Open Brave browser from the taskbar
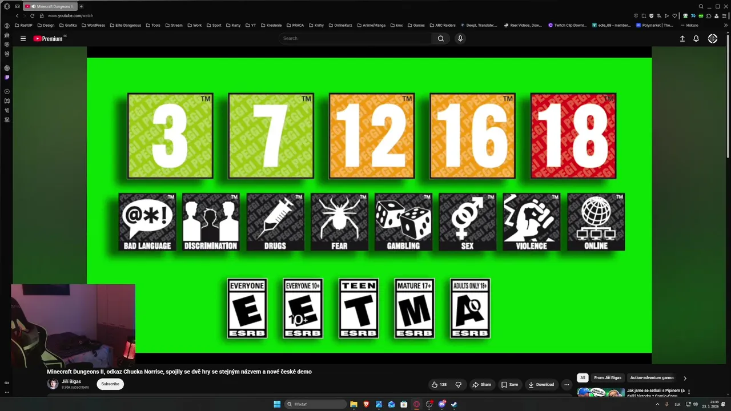Image resolution: width=731 pixels, height=411 pixels. pyautogui.click(x=366, y=404)
